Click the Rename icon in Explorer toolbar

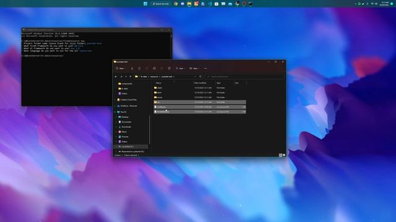pyautogui.click(x=154, y=68)
